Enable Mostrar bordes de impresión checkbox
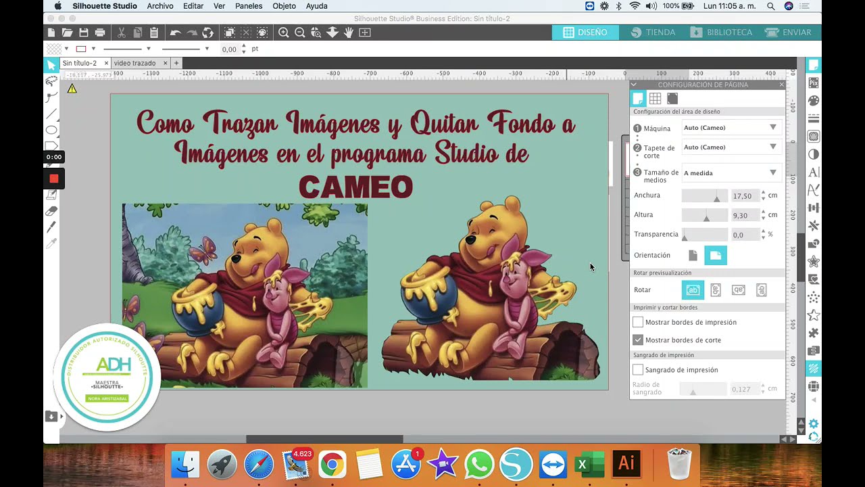The height and width of the screenshot is (487, 865). pos(638,322)
